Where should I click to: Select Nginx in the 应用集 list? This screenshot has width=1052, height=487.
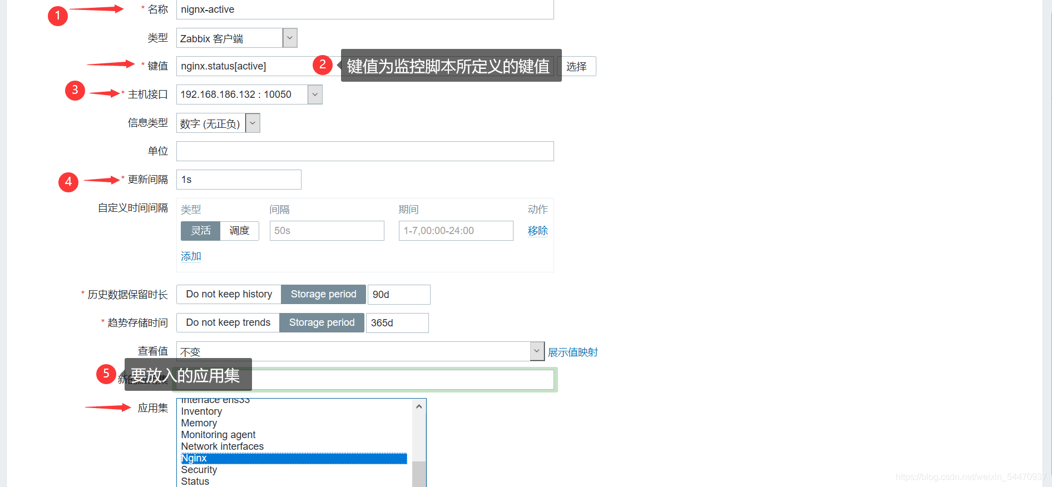[x=294, y=458]
